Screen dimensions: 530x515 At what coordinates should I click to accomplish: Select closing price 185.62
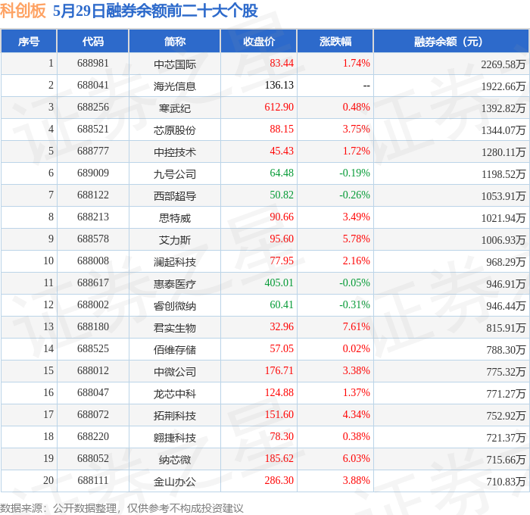[279, 459]
